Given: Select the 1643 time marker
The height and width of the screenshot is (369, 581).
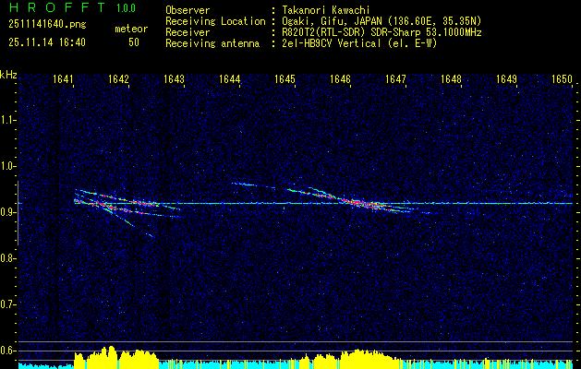Looking at the screenshot, I should click(x=174, y=80).
